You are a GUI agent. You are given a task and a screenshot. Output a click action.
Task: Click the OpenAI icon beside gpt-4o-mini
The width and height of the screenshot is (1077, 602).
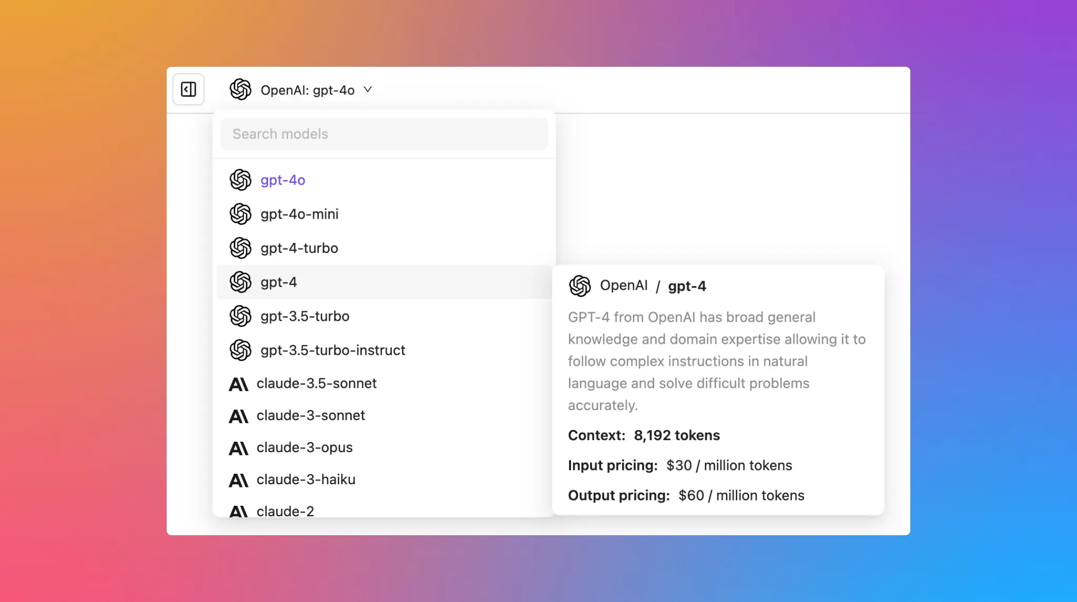240,214
